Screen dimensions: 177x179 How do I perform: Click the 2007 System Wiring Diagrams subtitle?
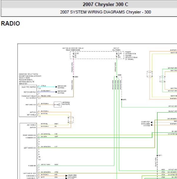106,12
